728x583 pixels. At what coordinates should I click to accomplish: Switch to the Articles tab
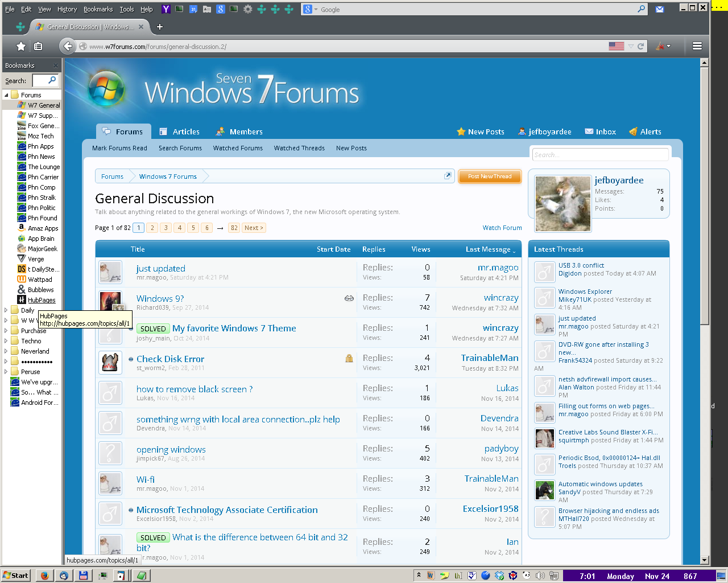click(180, 132)
